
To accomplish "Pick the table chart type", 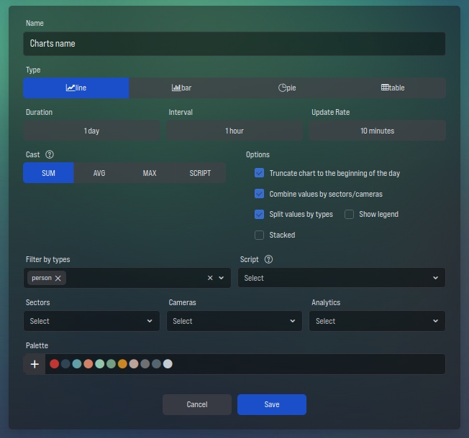I will (393, 88).
